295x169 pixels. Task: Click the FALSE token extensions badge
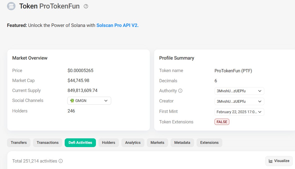[222, 122]
